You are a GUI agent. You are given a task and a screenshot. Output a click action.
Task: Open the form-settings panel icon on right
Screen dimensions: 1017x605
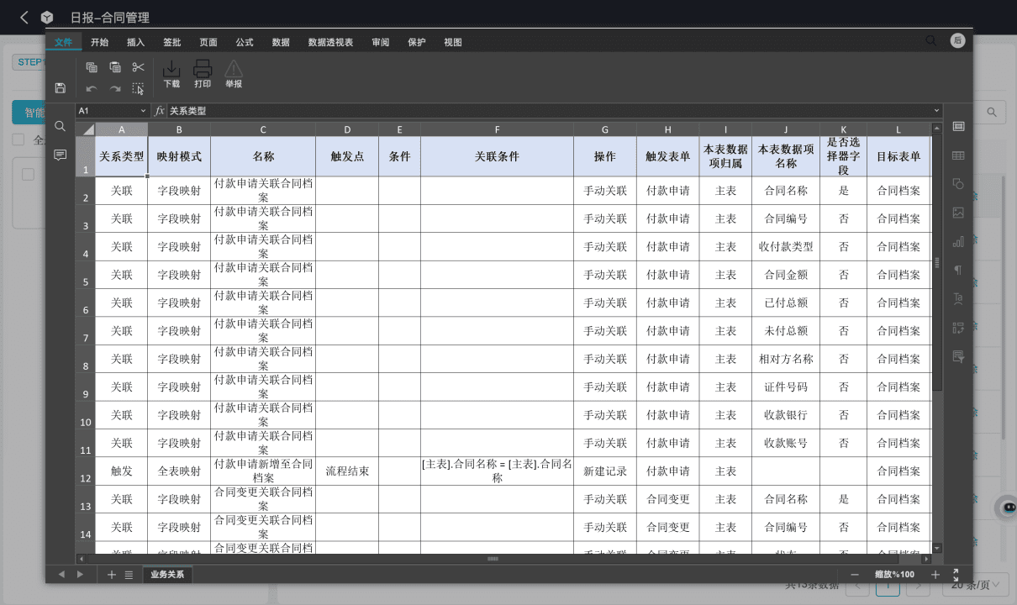[x=958, y=328]
